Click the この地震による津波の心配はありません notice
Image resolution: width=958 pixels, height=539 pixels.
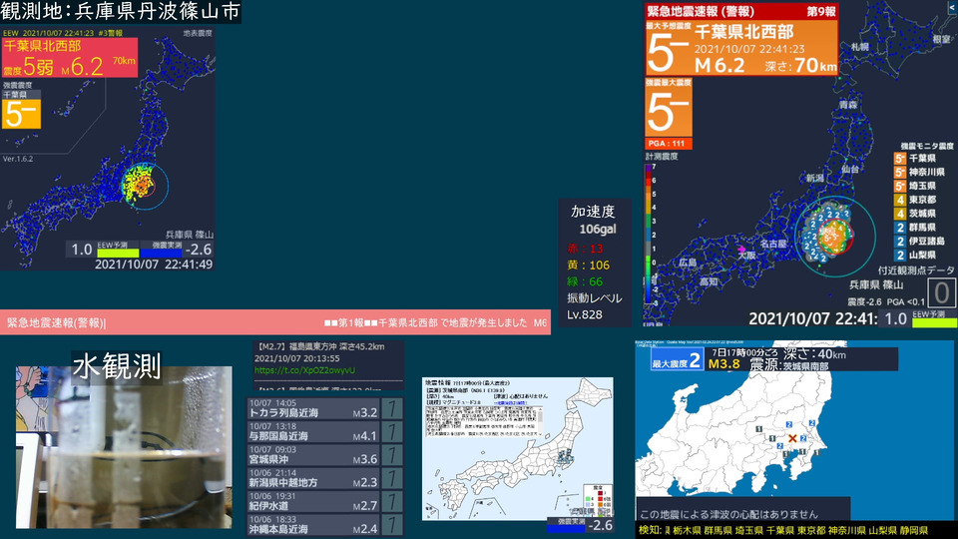[728, 514]
